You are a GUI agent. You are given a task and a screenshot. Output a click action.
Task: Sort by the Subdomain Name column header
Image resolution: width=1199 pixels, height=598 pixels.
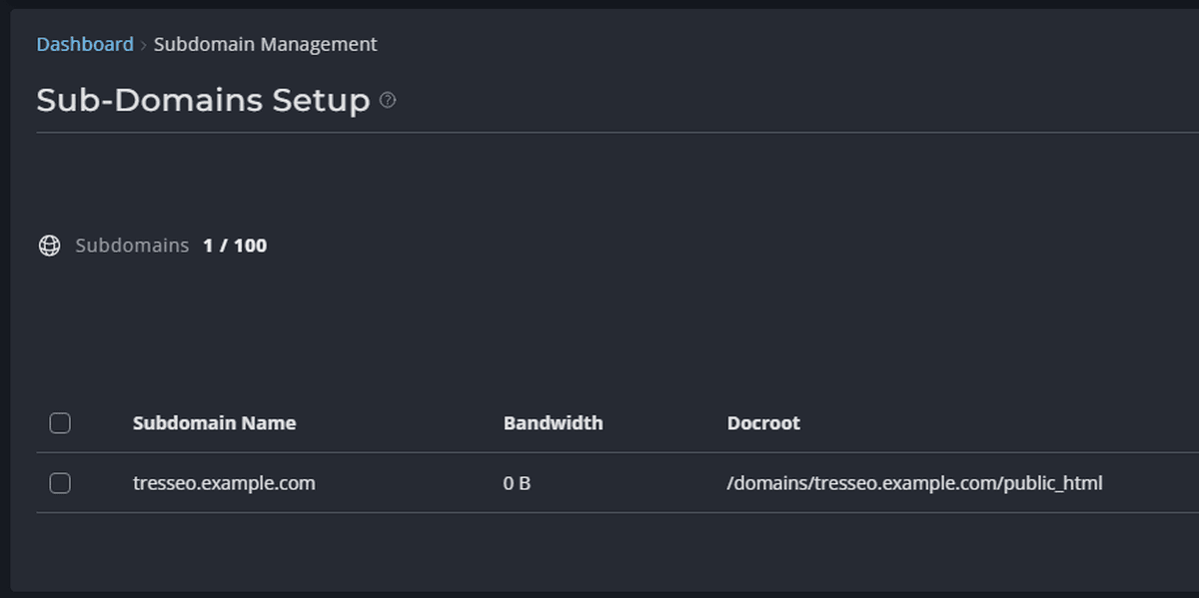(214, 422)
